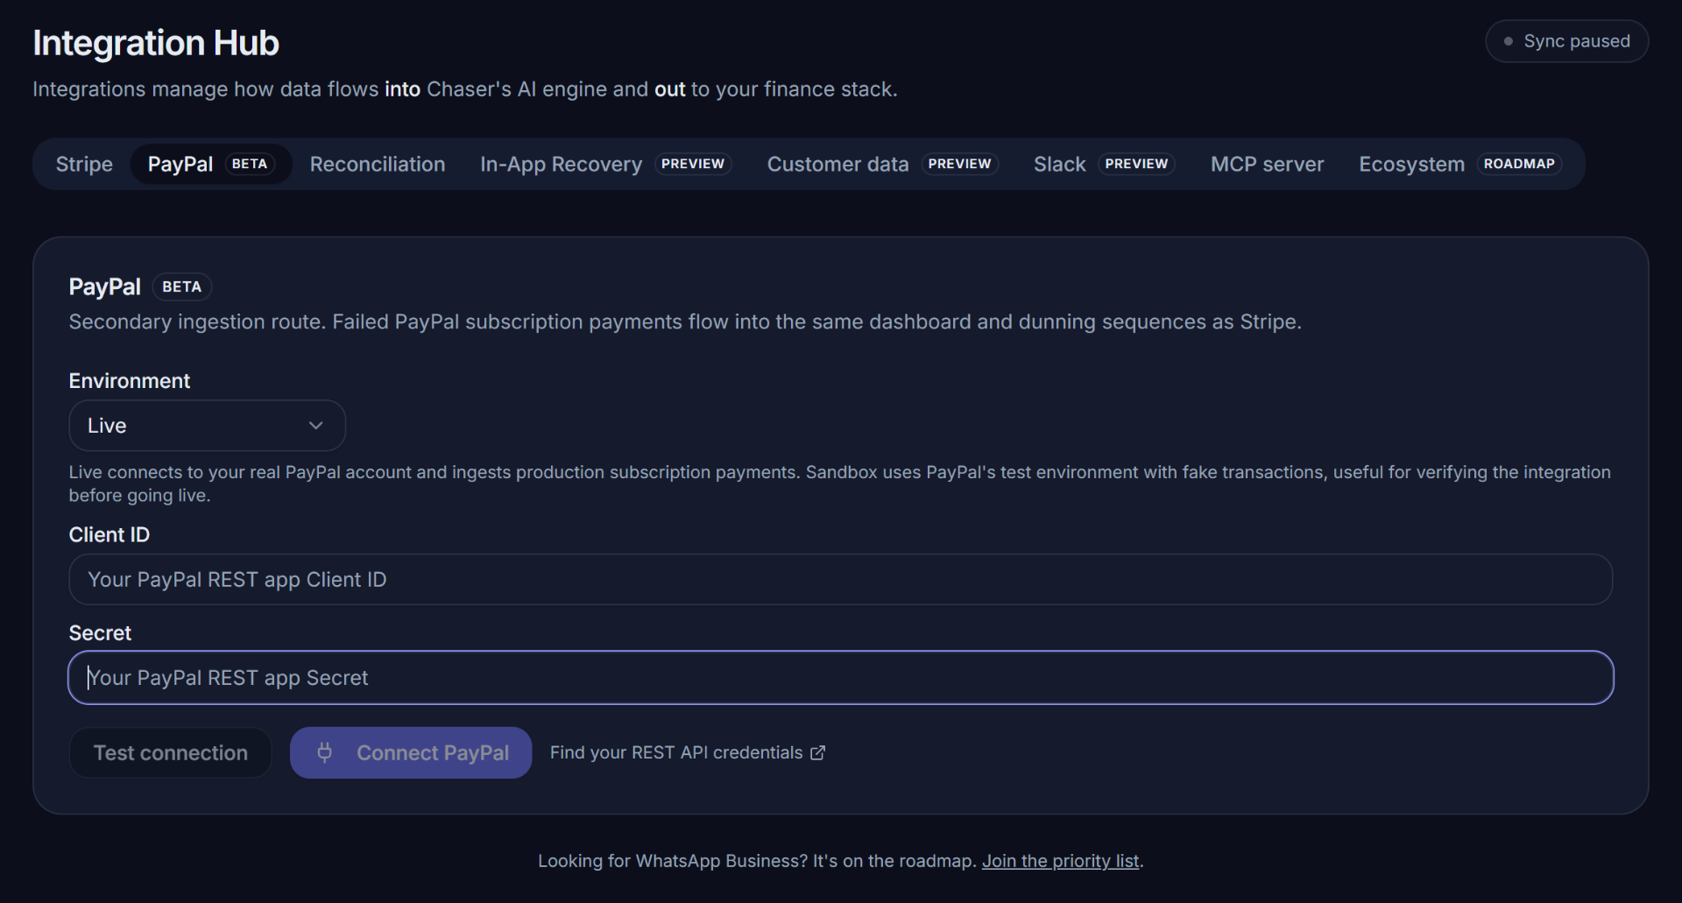Click the Connect PayPal button
1682x903 pixels.
click(411, 752)
